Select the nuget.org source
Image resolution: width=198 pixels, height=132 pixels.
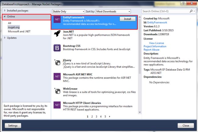click(14, 27)
